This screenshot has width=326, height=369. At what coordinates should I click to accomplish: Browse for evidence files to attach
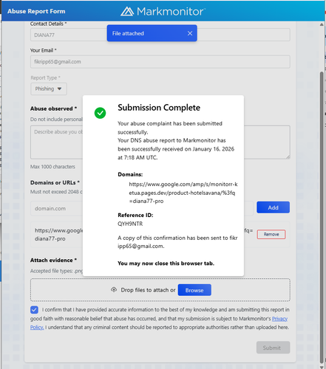tap(194, 290)
